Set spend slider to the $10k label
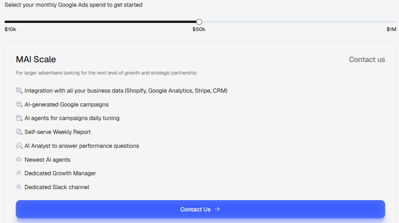The height and width of the screenshot is (223, 399). [10, 29]
